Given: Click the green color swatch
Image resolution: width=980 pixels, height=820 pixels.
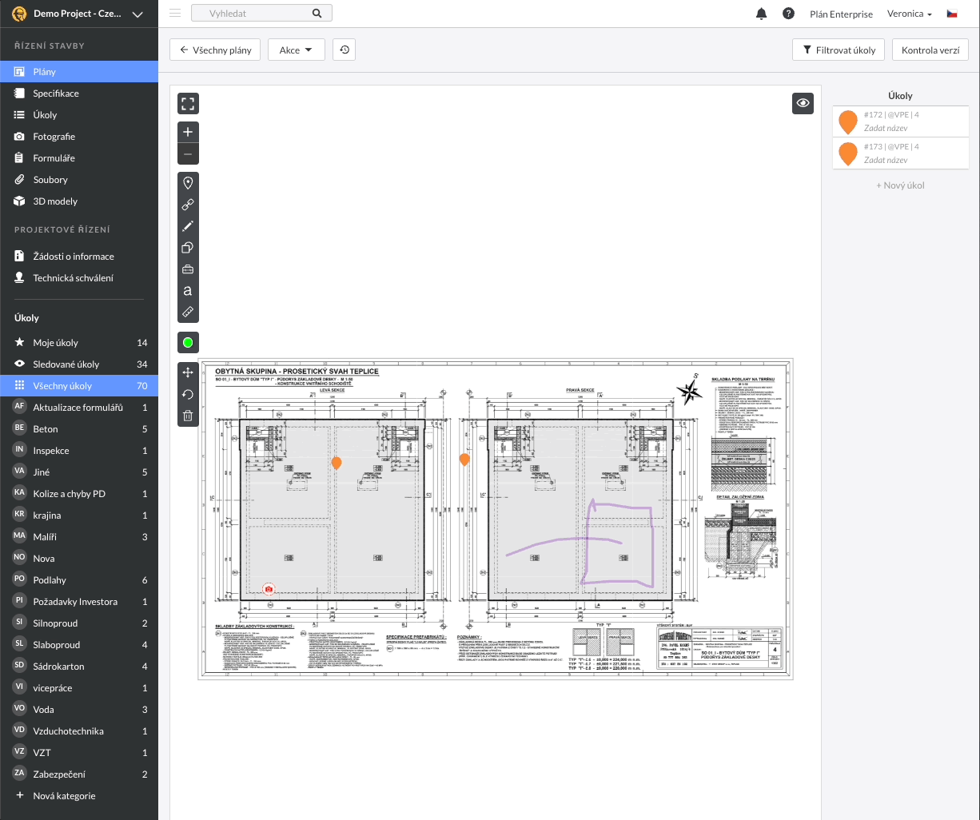Looking at the screenshot, I should pos(188,343).
